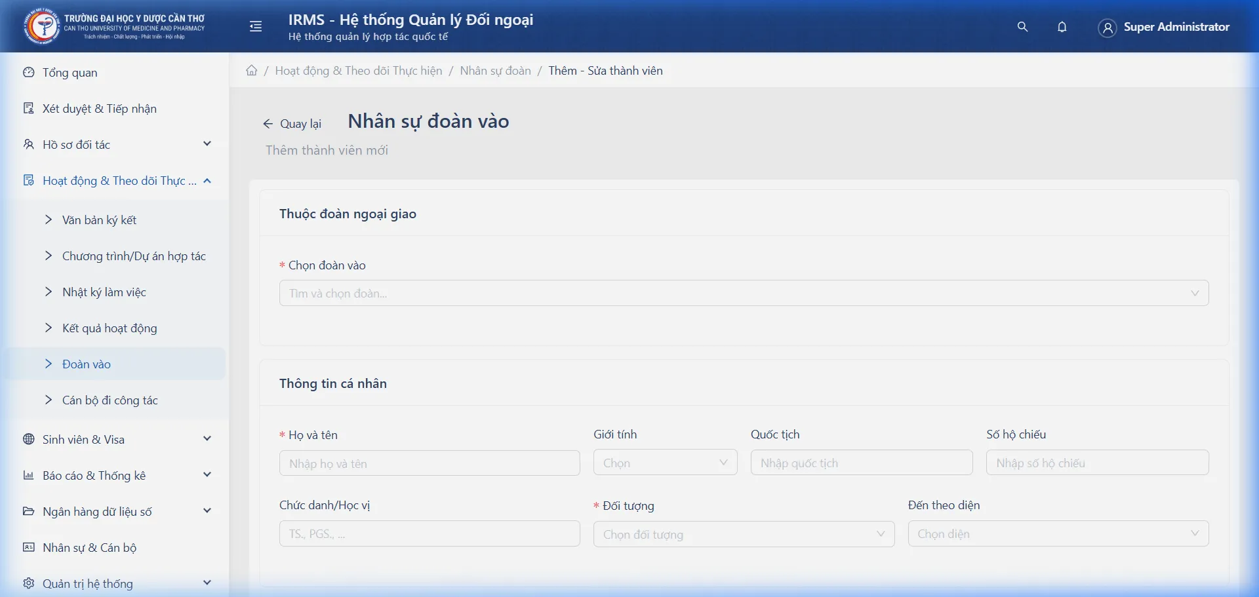Select Đoàn vào in the sidebar

click(x=86, y=364)
